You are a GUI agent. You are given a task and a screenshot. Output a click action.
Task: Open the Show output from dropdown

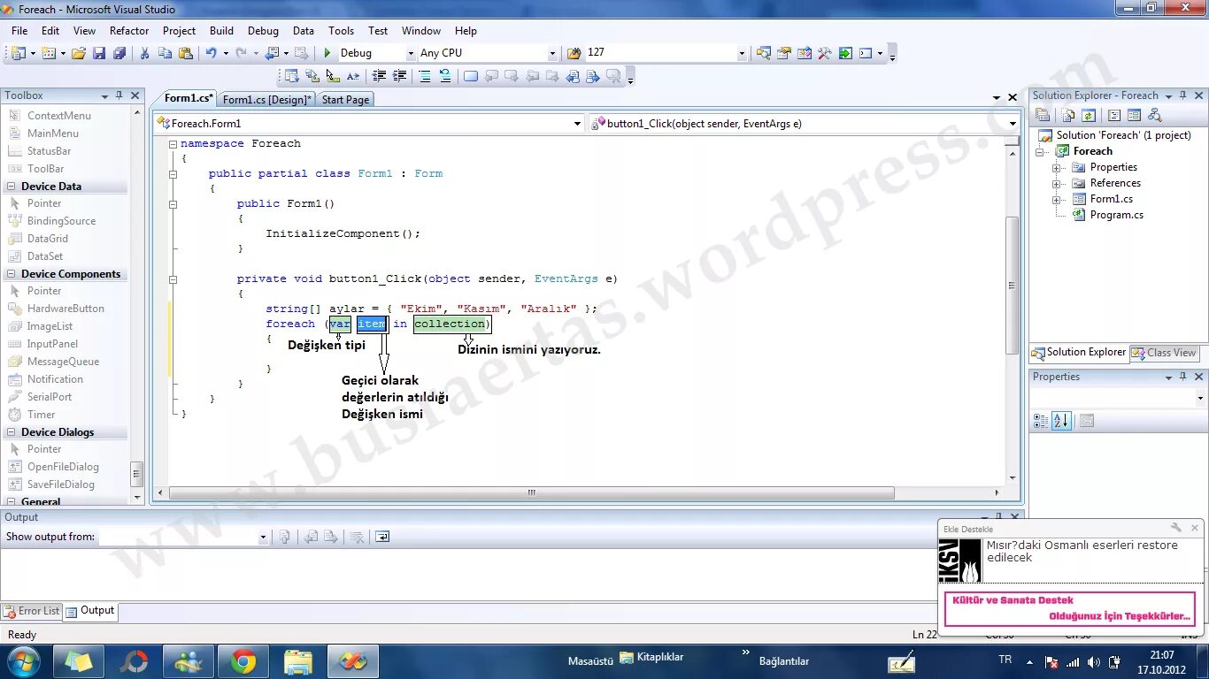263,537
